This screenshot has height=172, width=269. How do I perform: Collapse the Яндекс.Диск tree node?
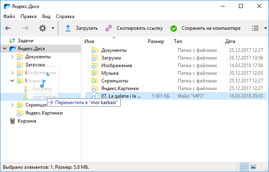(4, 49)
